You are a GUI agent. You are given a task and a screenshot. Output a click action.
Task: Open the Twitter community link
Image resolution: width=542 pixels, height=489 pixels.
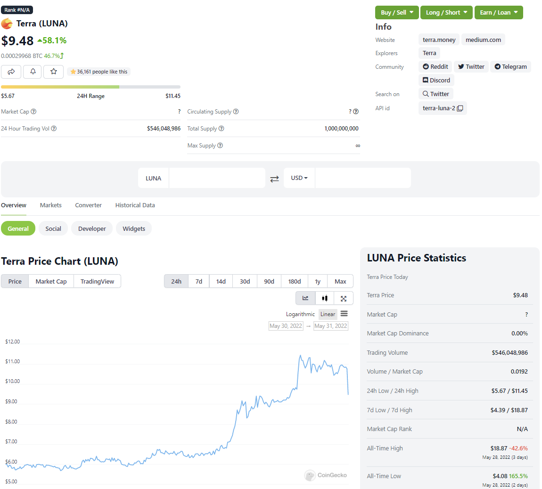(x=471, y=67)
